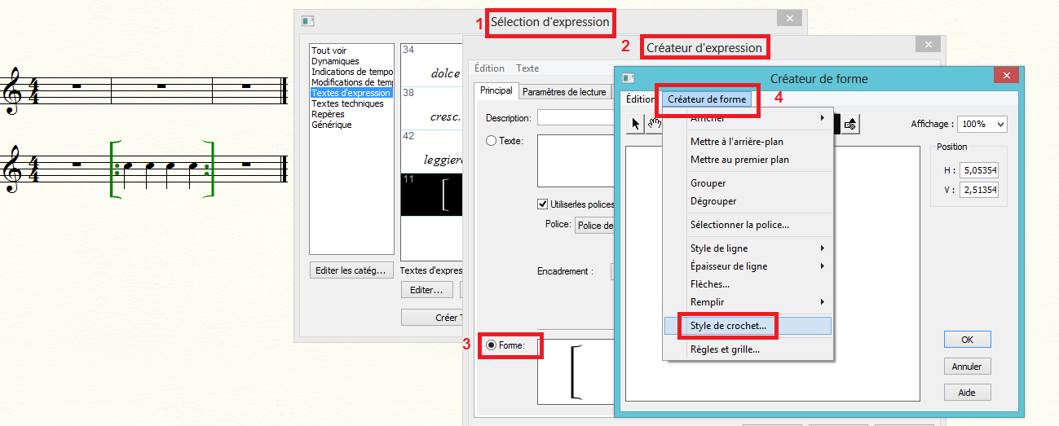Click the Annuler button
1059x426 pixels.
click(x=967, y=367)
